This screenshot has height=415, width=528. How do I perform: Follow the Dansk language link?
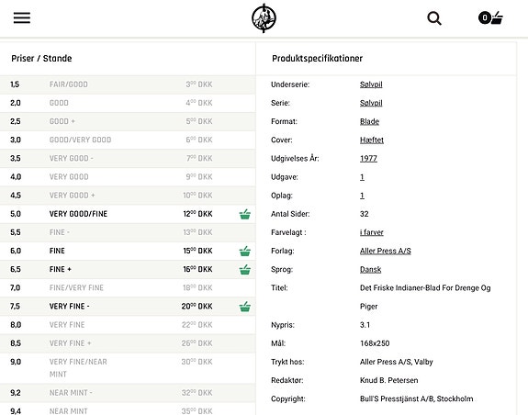370,270
